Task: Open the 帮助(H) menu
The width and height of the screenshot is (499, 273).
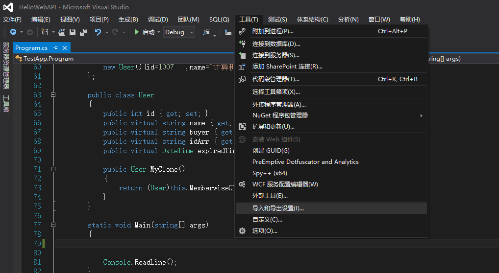Action: (410, 20)
